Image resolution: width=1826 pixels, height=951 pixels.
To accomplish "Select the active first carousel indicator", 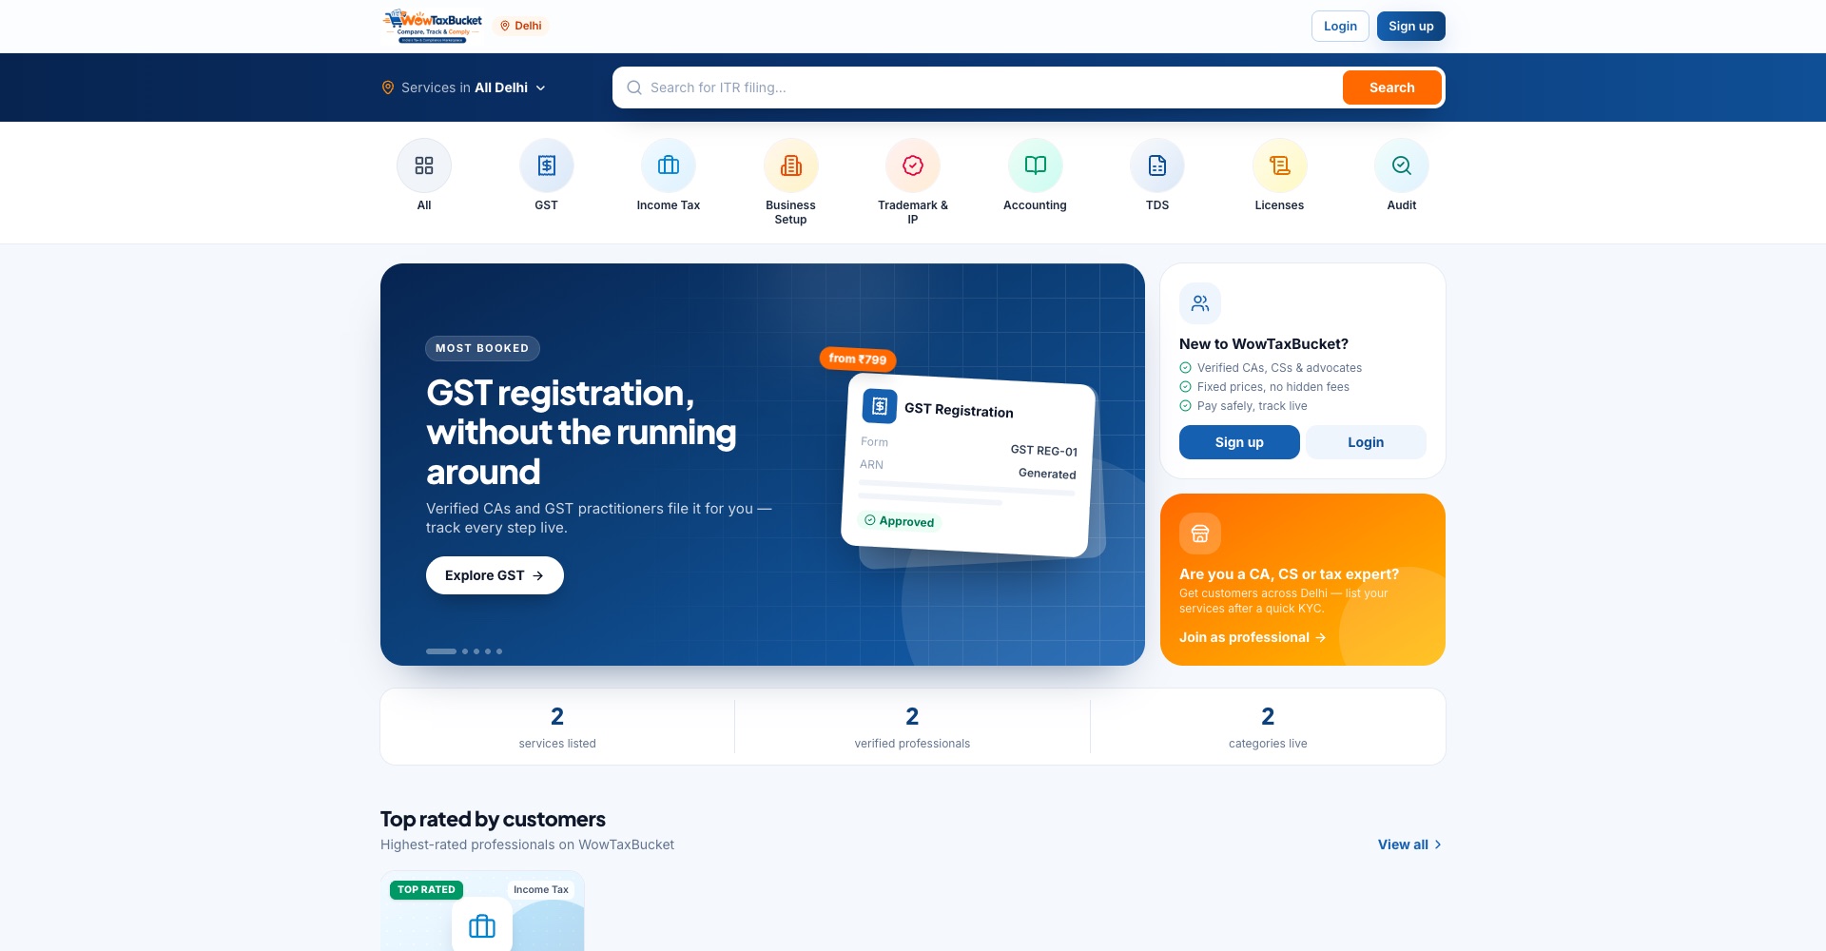I will tap(441, 651).
